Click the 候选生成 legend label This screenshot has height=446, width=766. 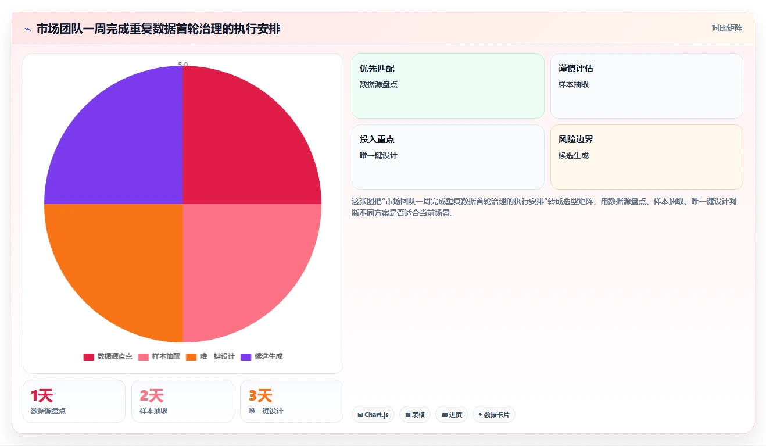[269, 356]
